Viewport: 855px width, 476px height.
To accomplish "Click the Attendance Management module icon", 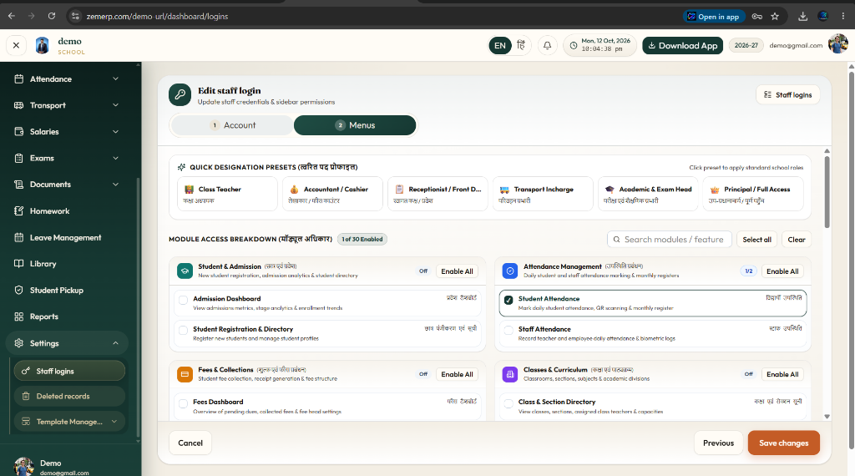I will coord(510,271).
